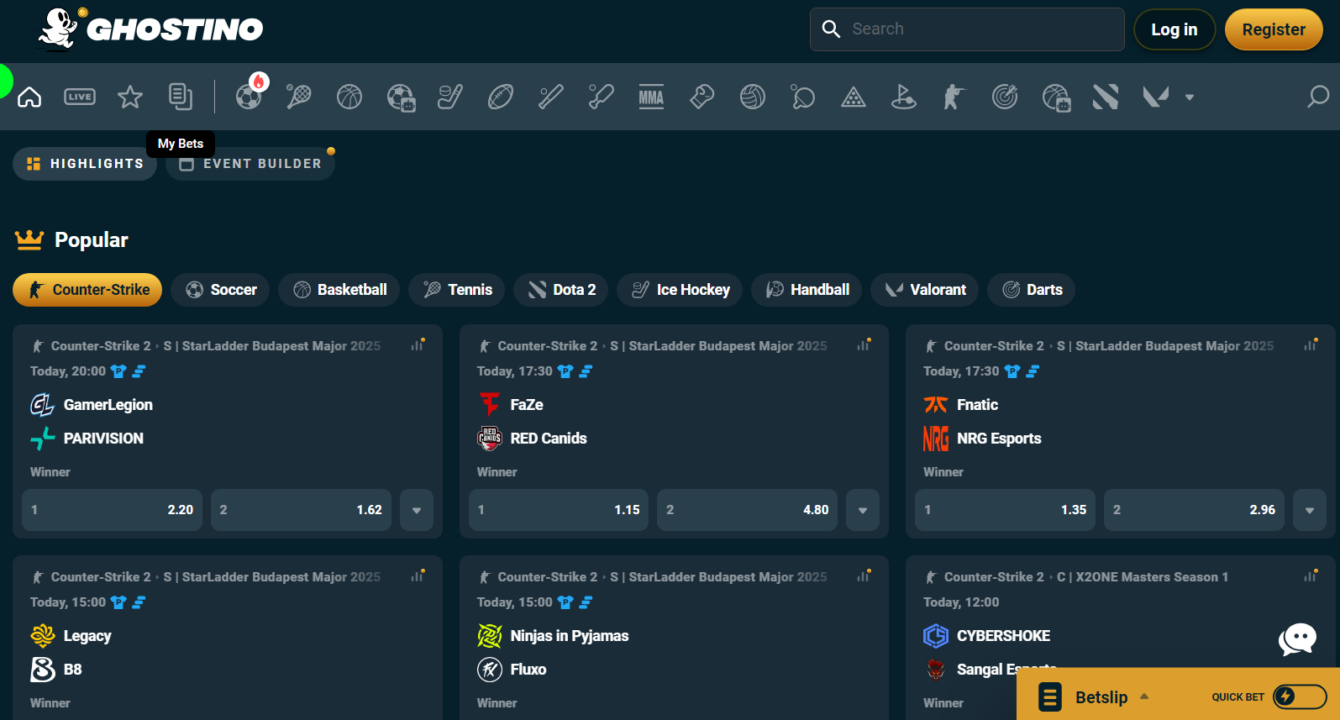Select the Counter-Strike soldier icon in sports bar
The height and width of the screenshot is (720, 1340).
tap(954, 97)
